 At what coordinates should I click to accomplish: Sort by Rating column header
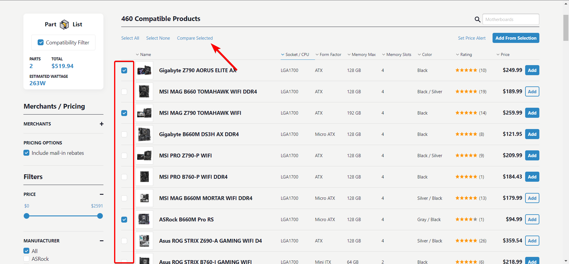pyautogui.click(x=464, y=55)
